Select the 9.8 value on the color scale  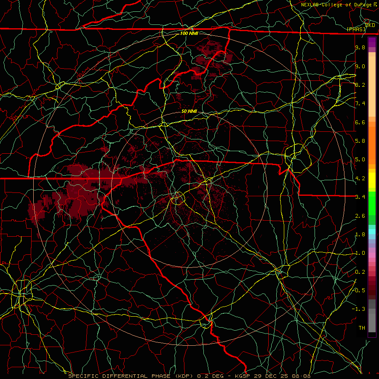360,47
